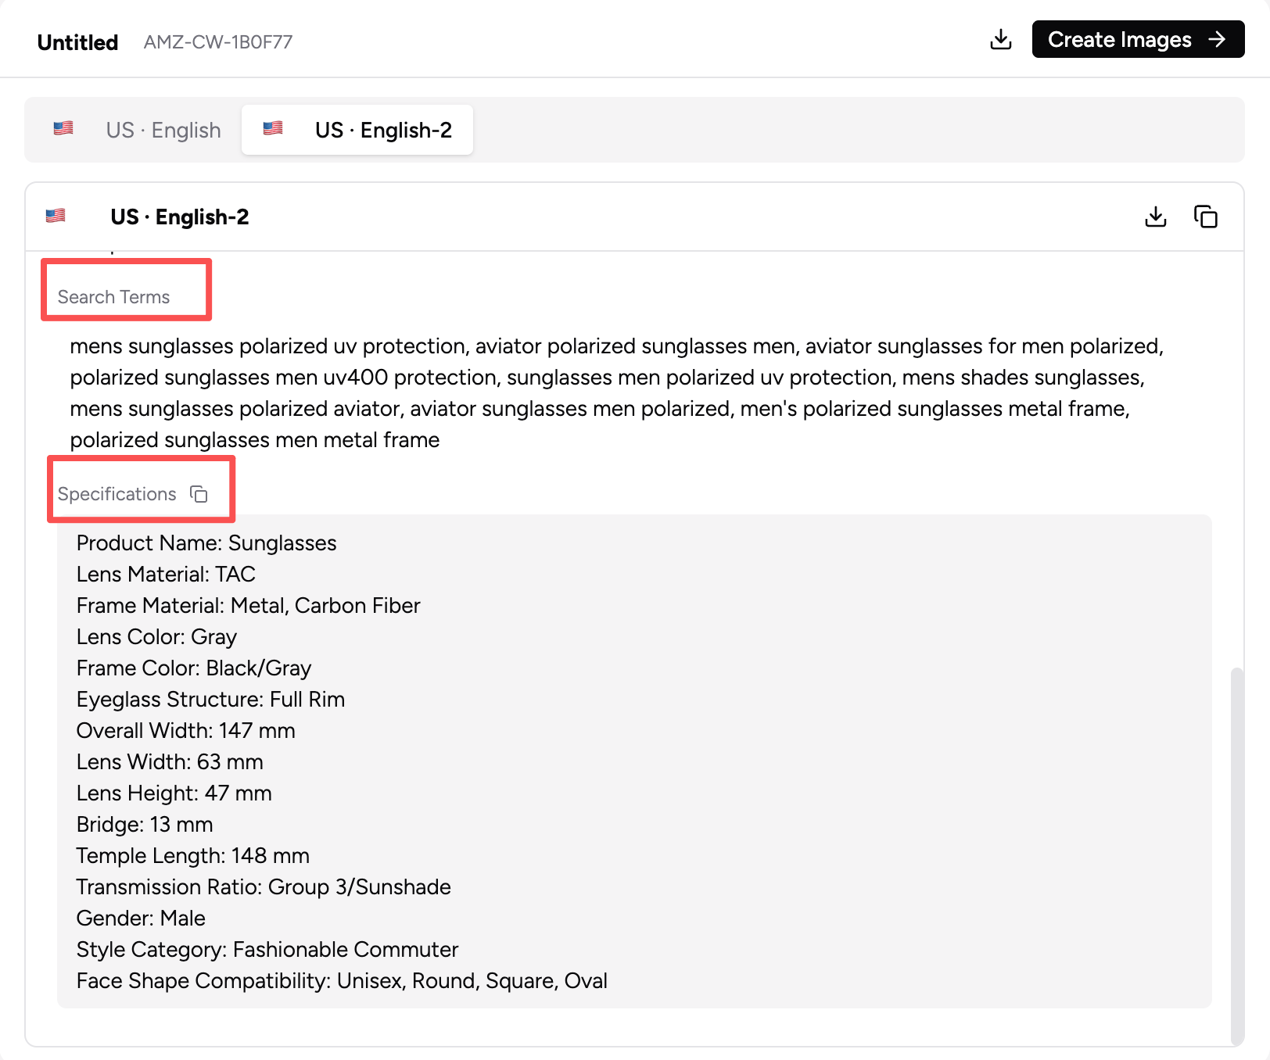This screenshot has width=1270, height=1060.
Task: Click the listing panel vertical scrollbar
Action: (x=1236, y=856)
